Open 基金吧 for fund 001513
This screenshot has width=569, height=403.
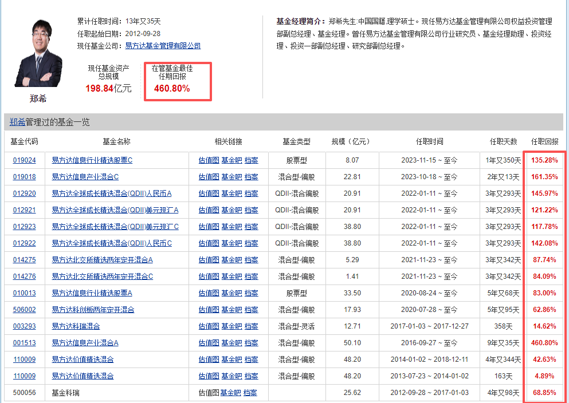[x=231, y=343]
